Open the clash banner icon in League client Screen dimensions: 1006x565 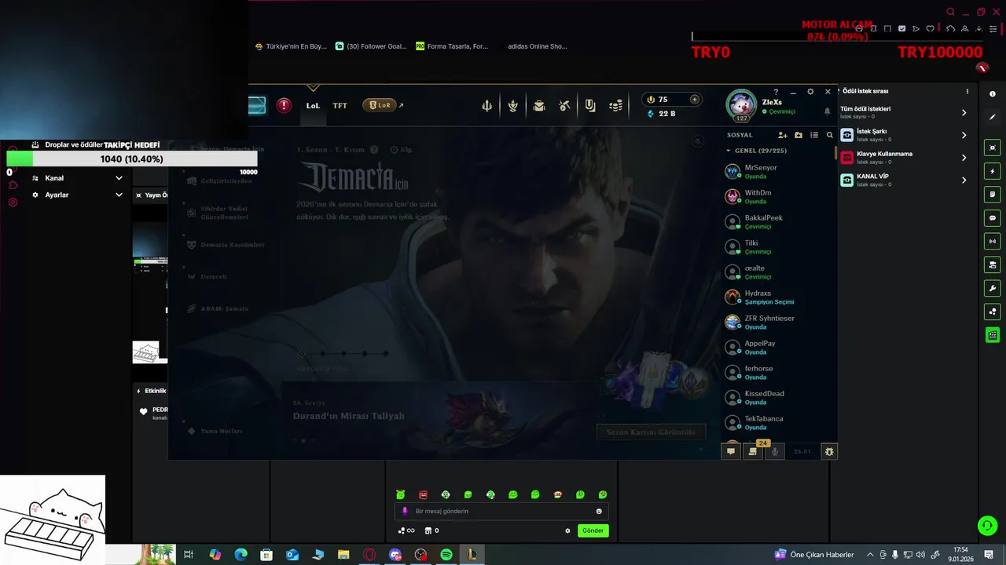pos(590,105)
